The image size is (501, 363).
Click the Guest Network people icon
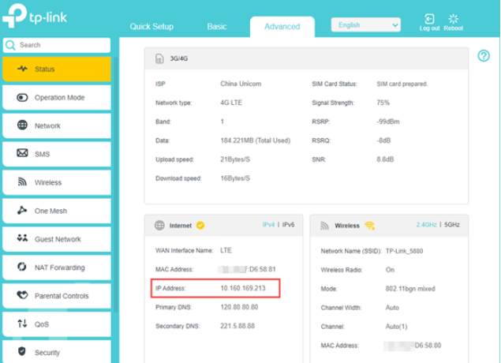tap(22, 238)
